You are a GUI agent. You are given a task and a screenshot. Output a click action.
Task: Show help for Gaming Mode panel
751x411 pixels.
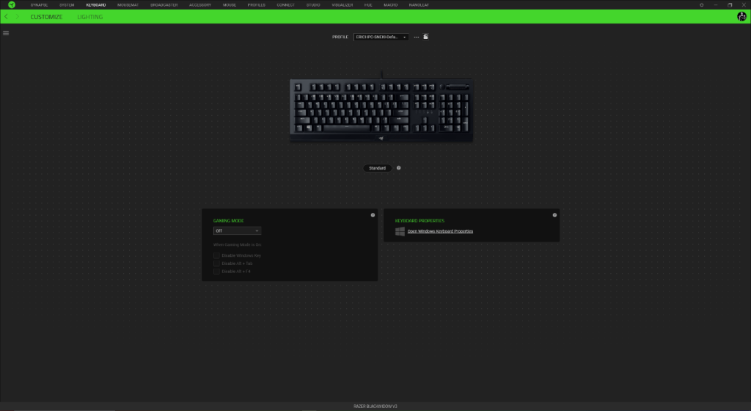[373, 215]
